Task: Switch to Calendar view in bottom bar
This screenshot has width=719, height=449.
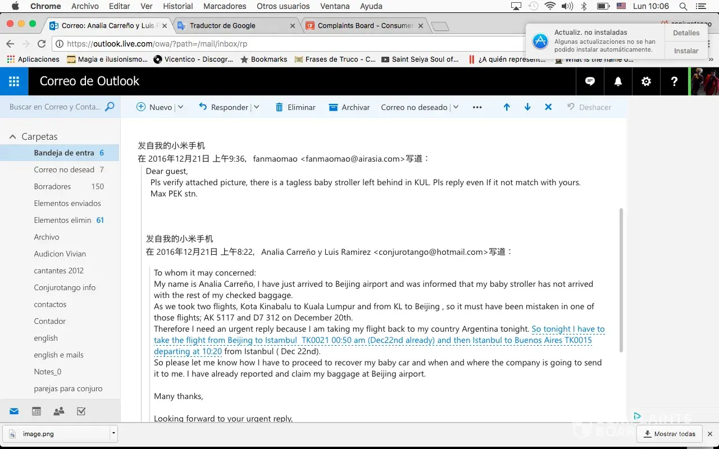Action: (37, 411)
